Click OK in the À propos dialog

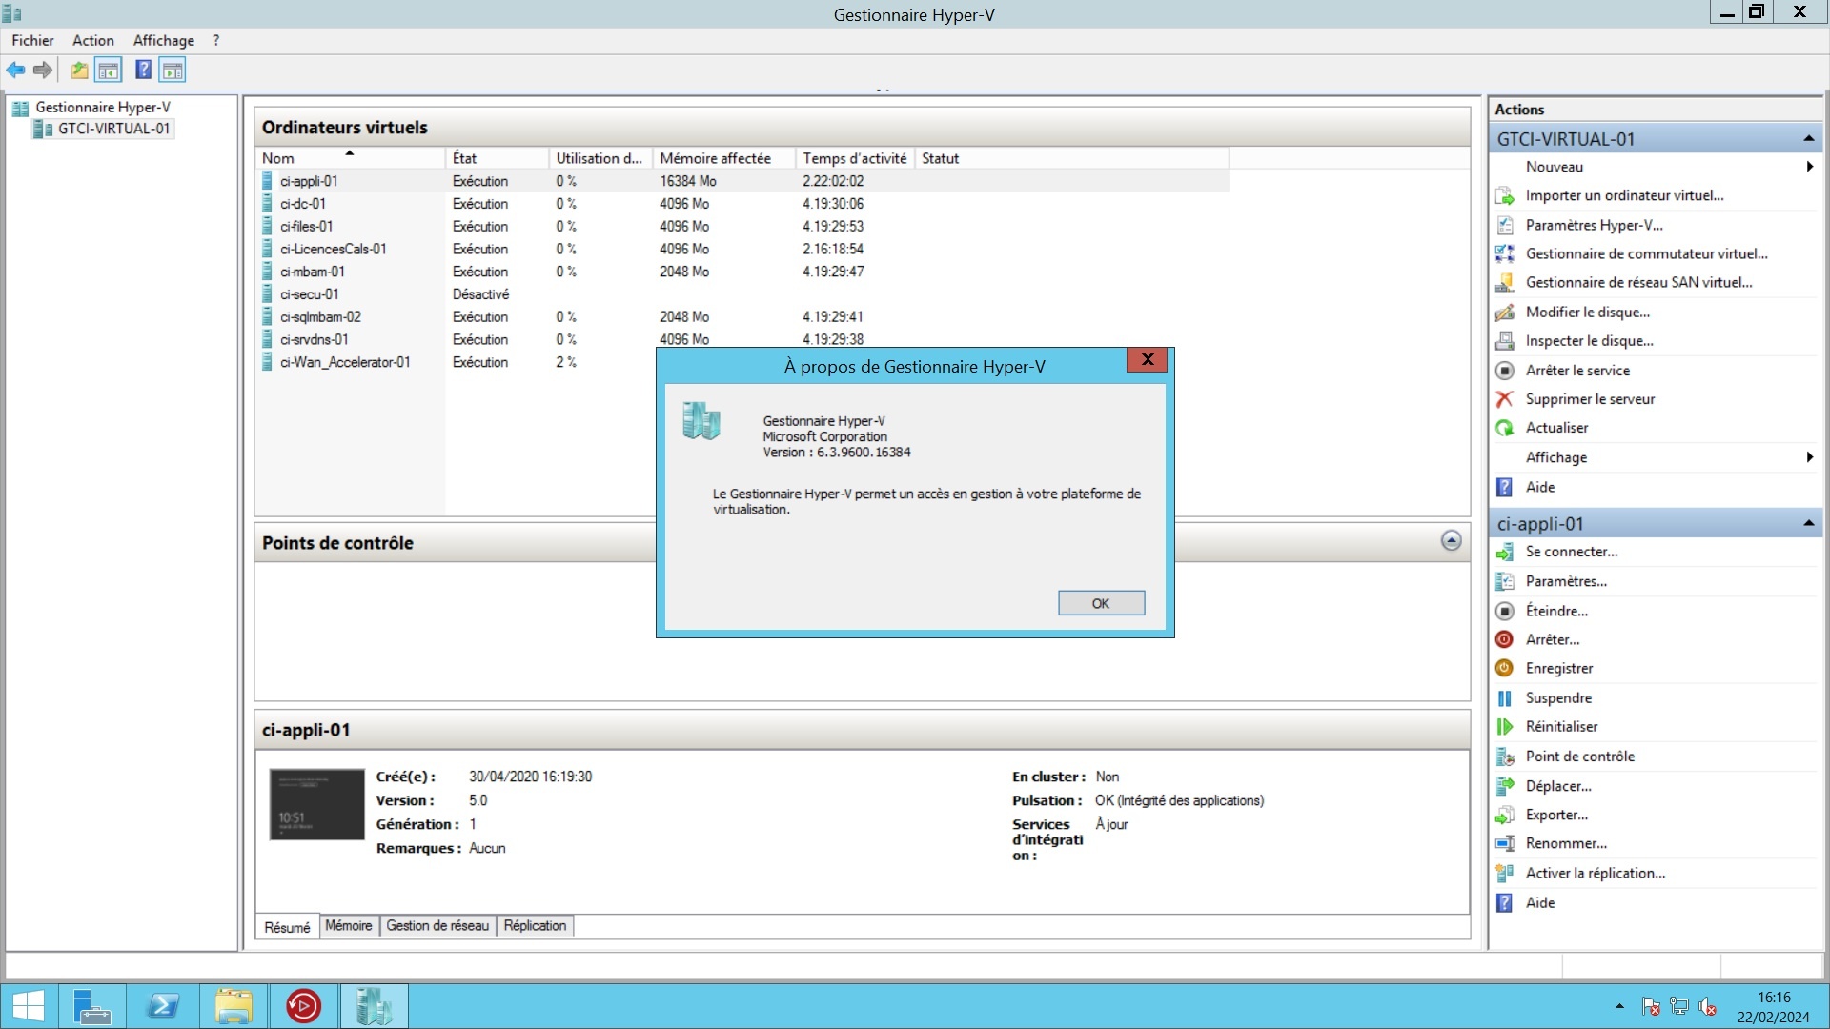tap(1101, 603)
